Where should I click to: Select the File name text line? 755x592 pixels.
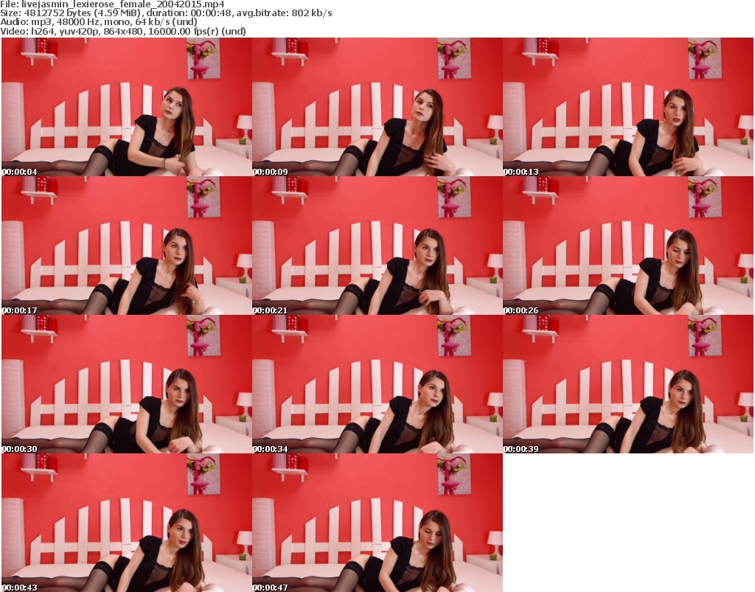coord(112,4)
